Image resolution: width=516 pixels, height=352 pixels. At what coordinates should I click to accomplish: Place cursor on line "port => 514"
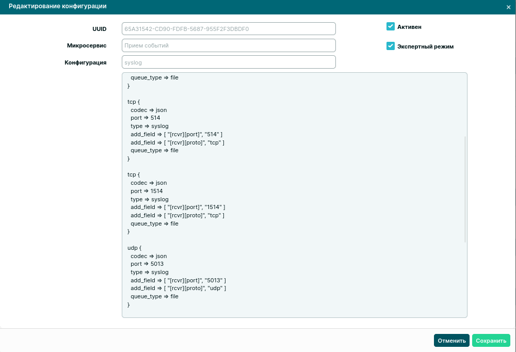point(146,118)
